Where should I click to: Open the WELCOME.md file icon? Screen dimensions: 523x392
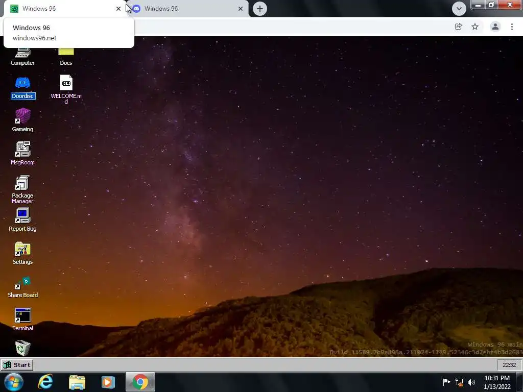tap(66, 89)
